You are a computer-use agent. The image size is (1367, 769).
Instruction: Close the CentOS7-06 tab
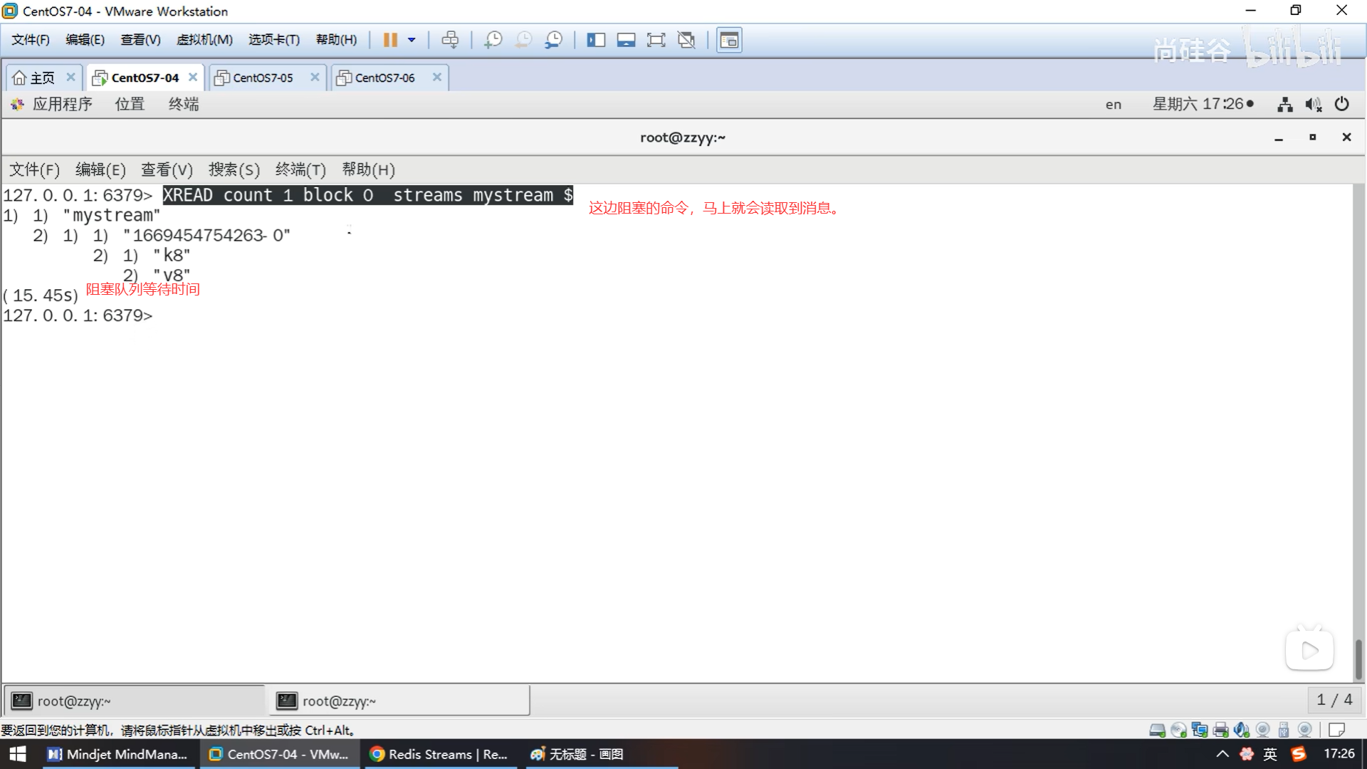[x=437, y=77]
